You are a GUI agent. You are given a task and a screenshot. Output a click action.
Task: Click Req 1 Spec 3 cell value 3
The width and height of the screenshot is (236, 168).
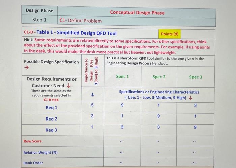[195, 105]
